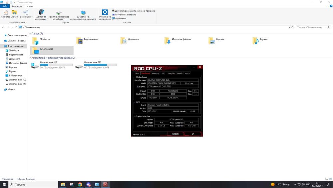Select the Изтеглени файлове folder icon
333x188 pixels.
click(x=167, y=41)
